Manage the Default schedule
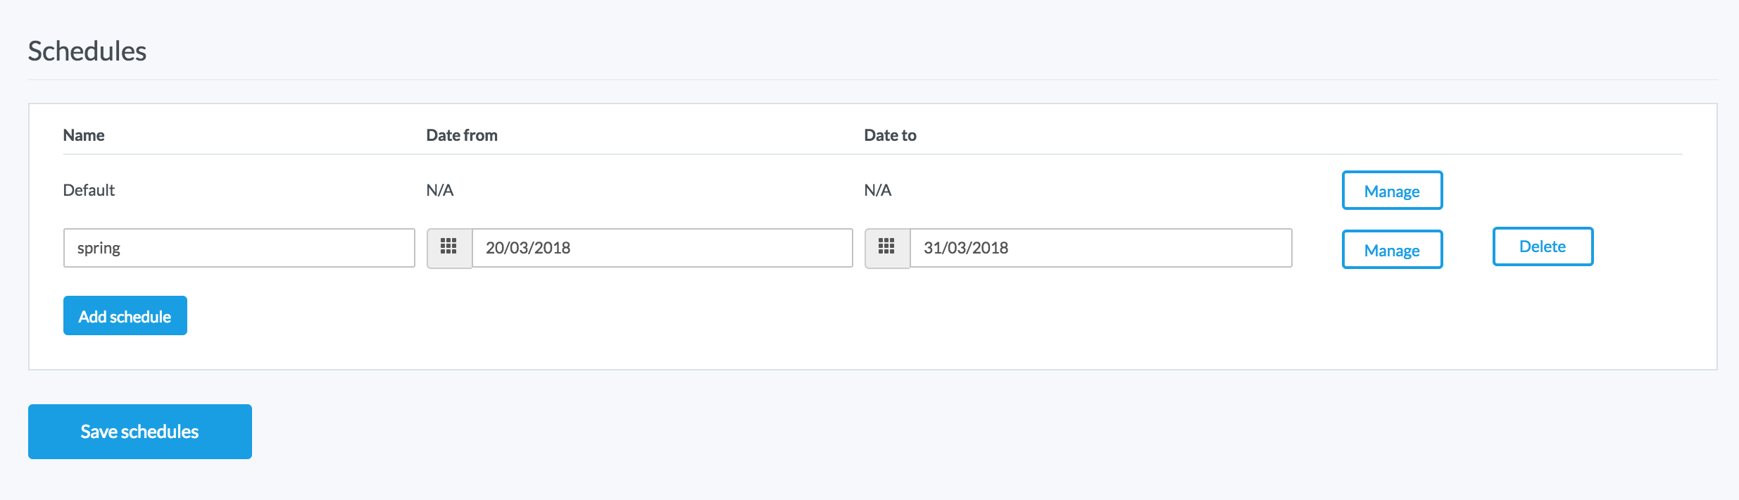The image size is (1739, 500). [x=1392, y=191]
